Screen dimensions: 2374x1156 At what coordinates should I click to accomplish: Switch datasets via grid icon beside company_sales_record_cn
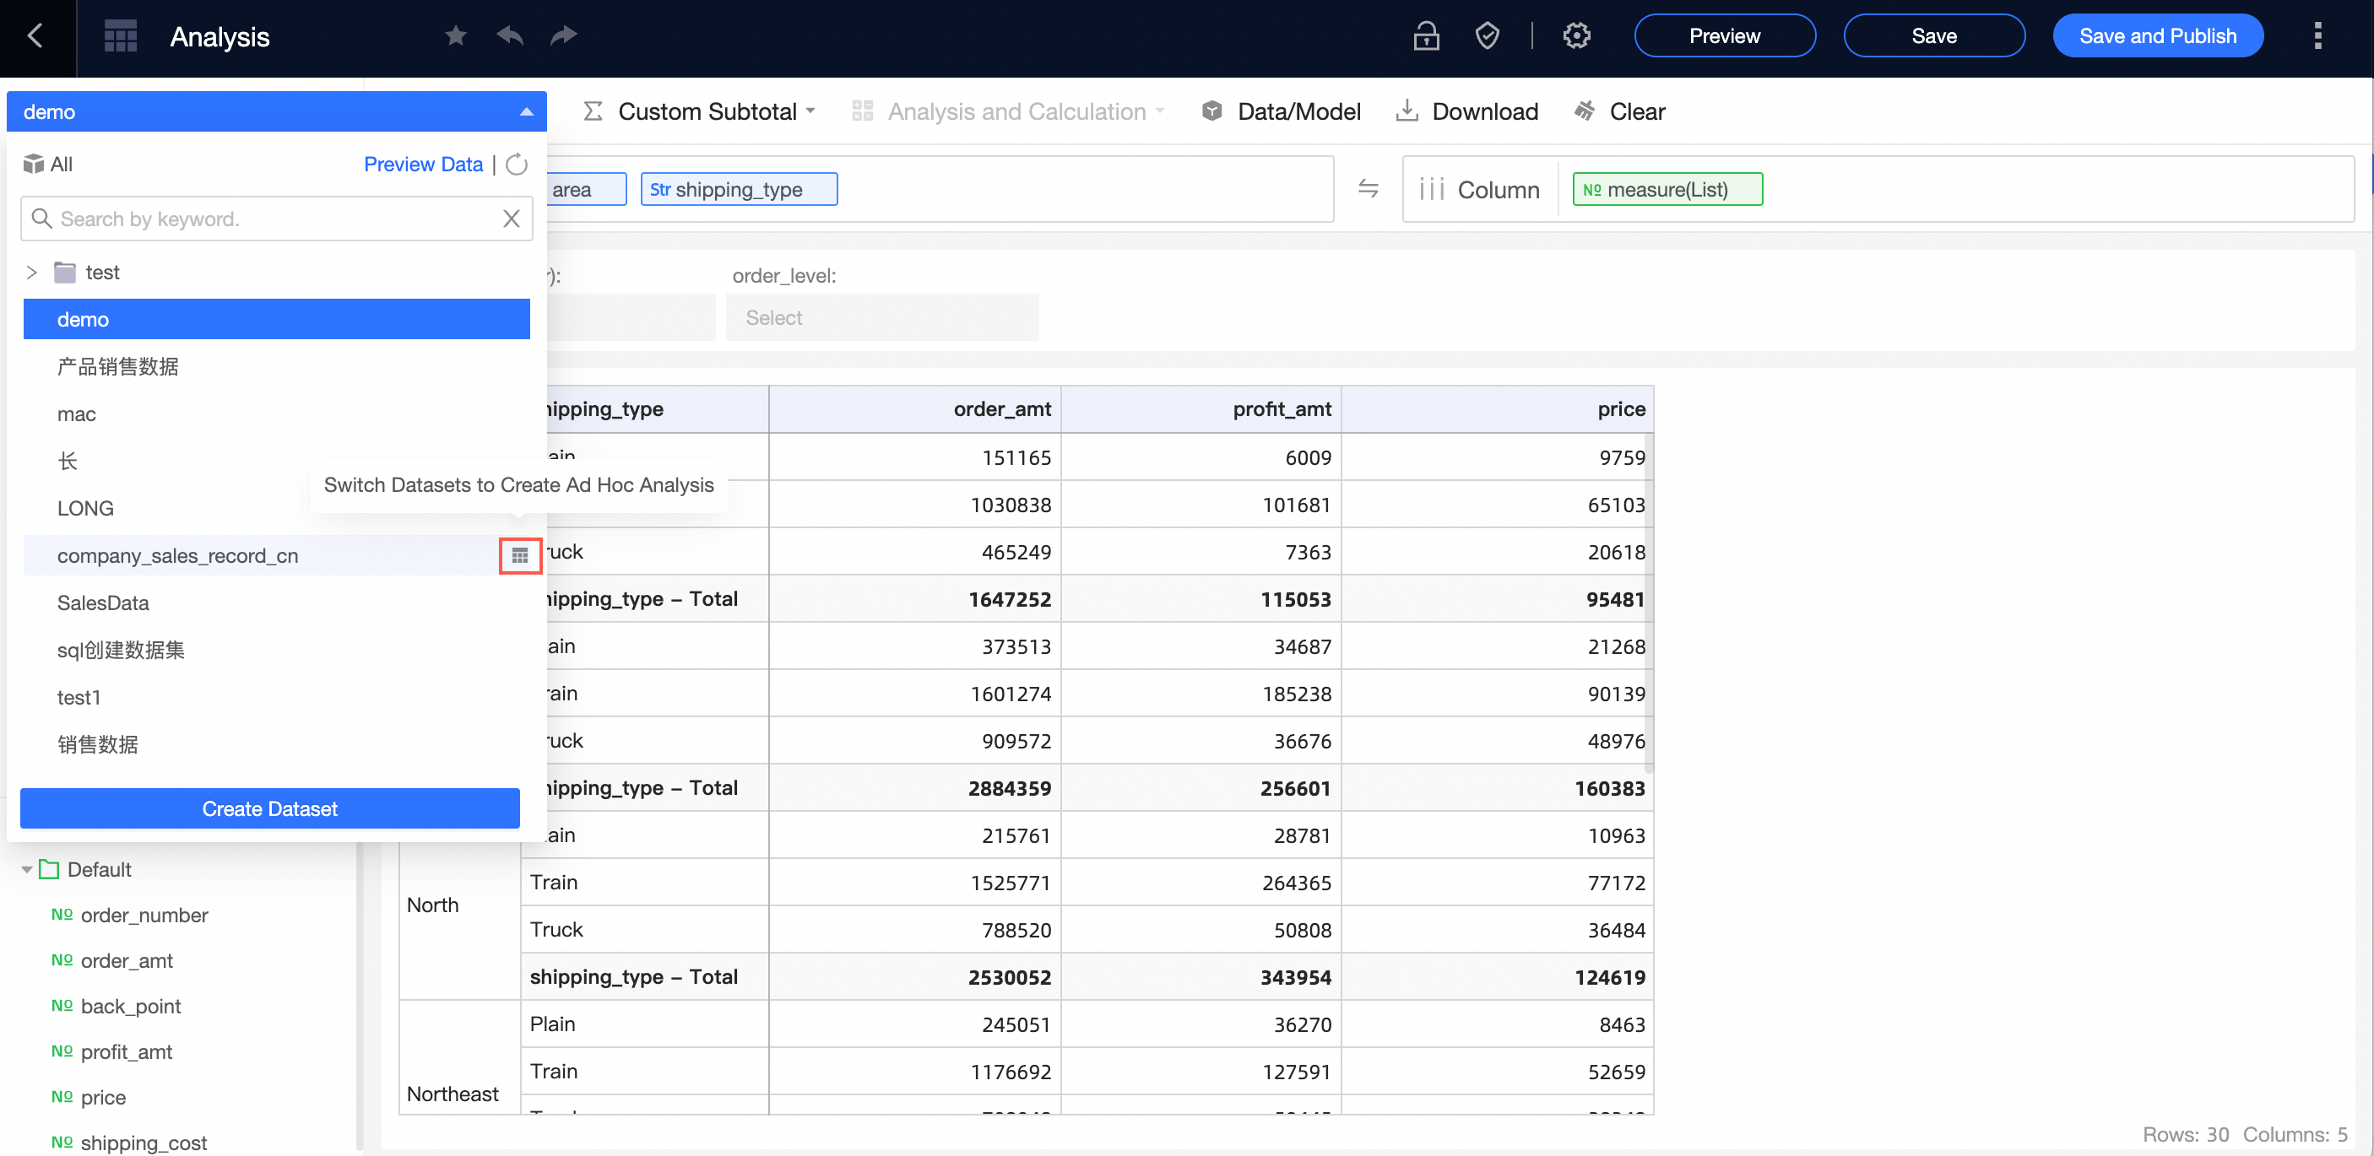[520, 555]
